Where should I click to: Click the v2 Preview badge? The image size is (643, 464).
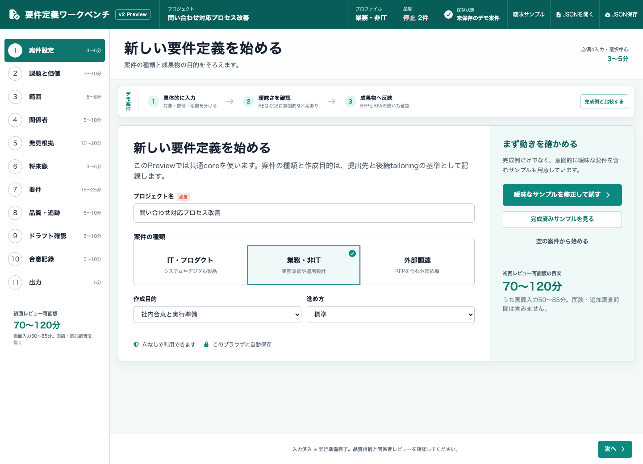click(133, 15)
